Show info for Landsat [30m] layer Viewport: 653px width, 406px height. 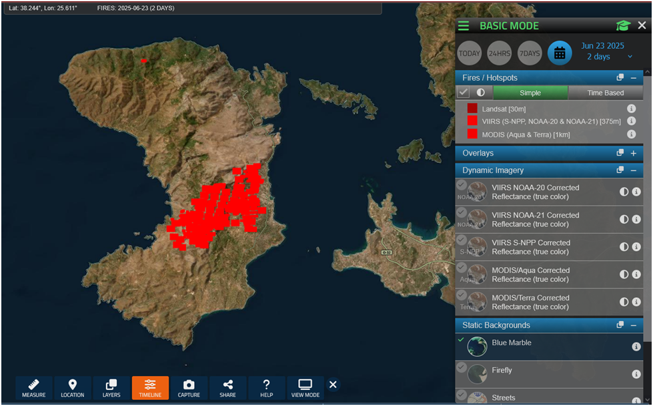click(631, 109)
